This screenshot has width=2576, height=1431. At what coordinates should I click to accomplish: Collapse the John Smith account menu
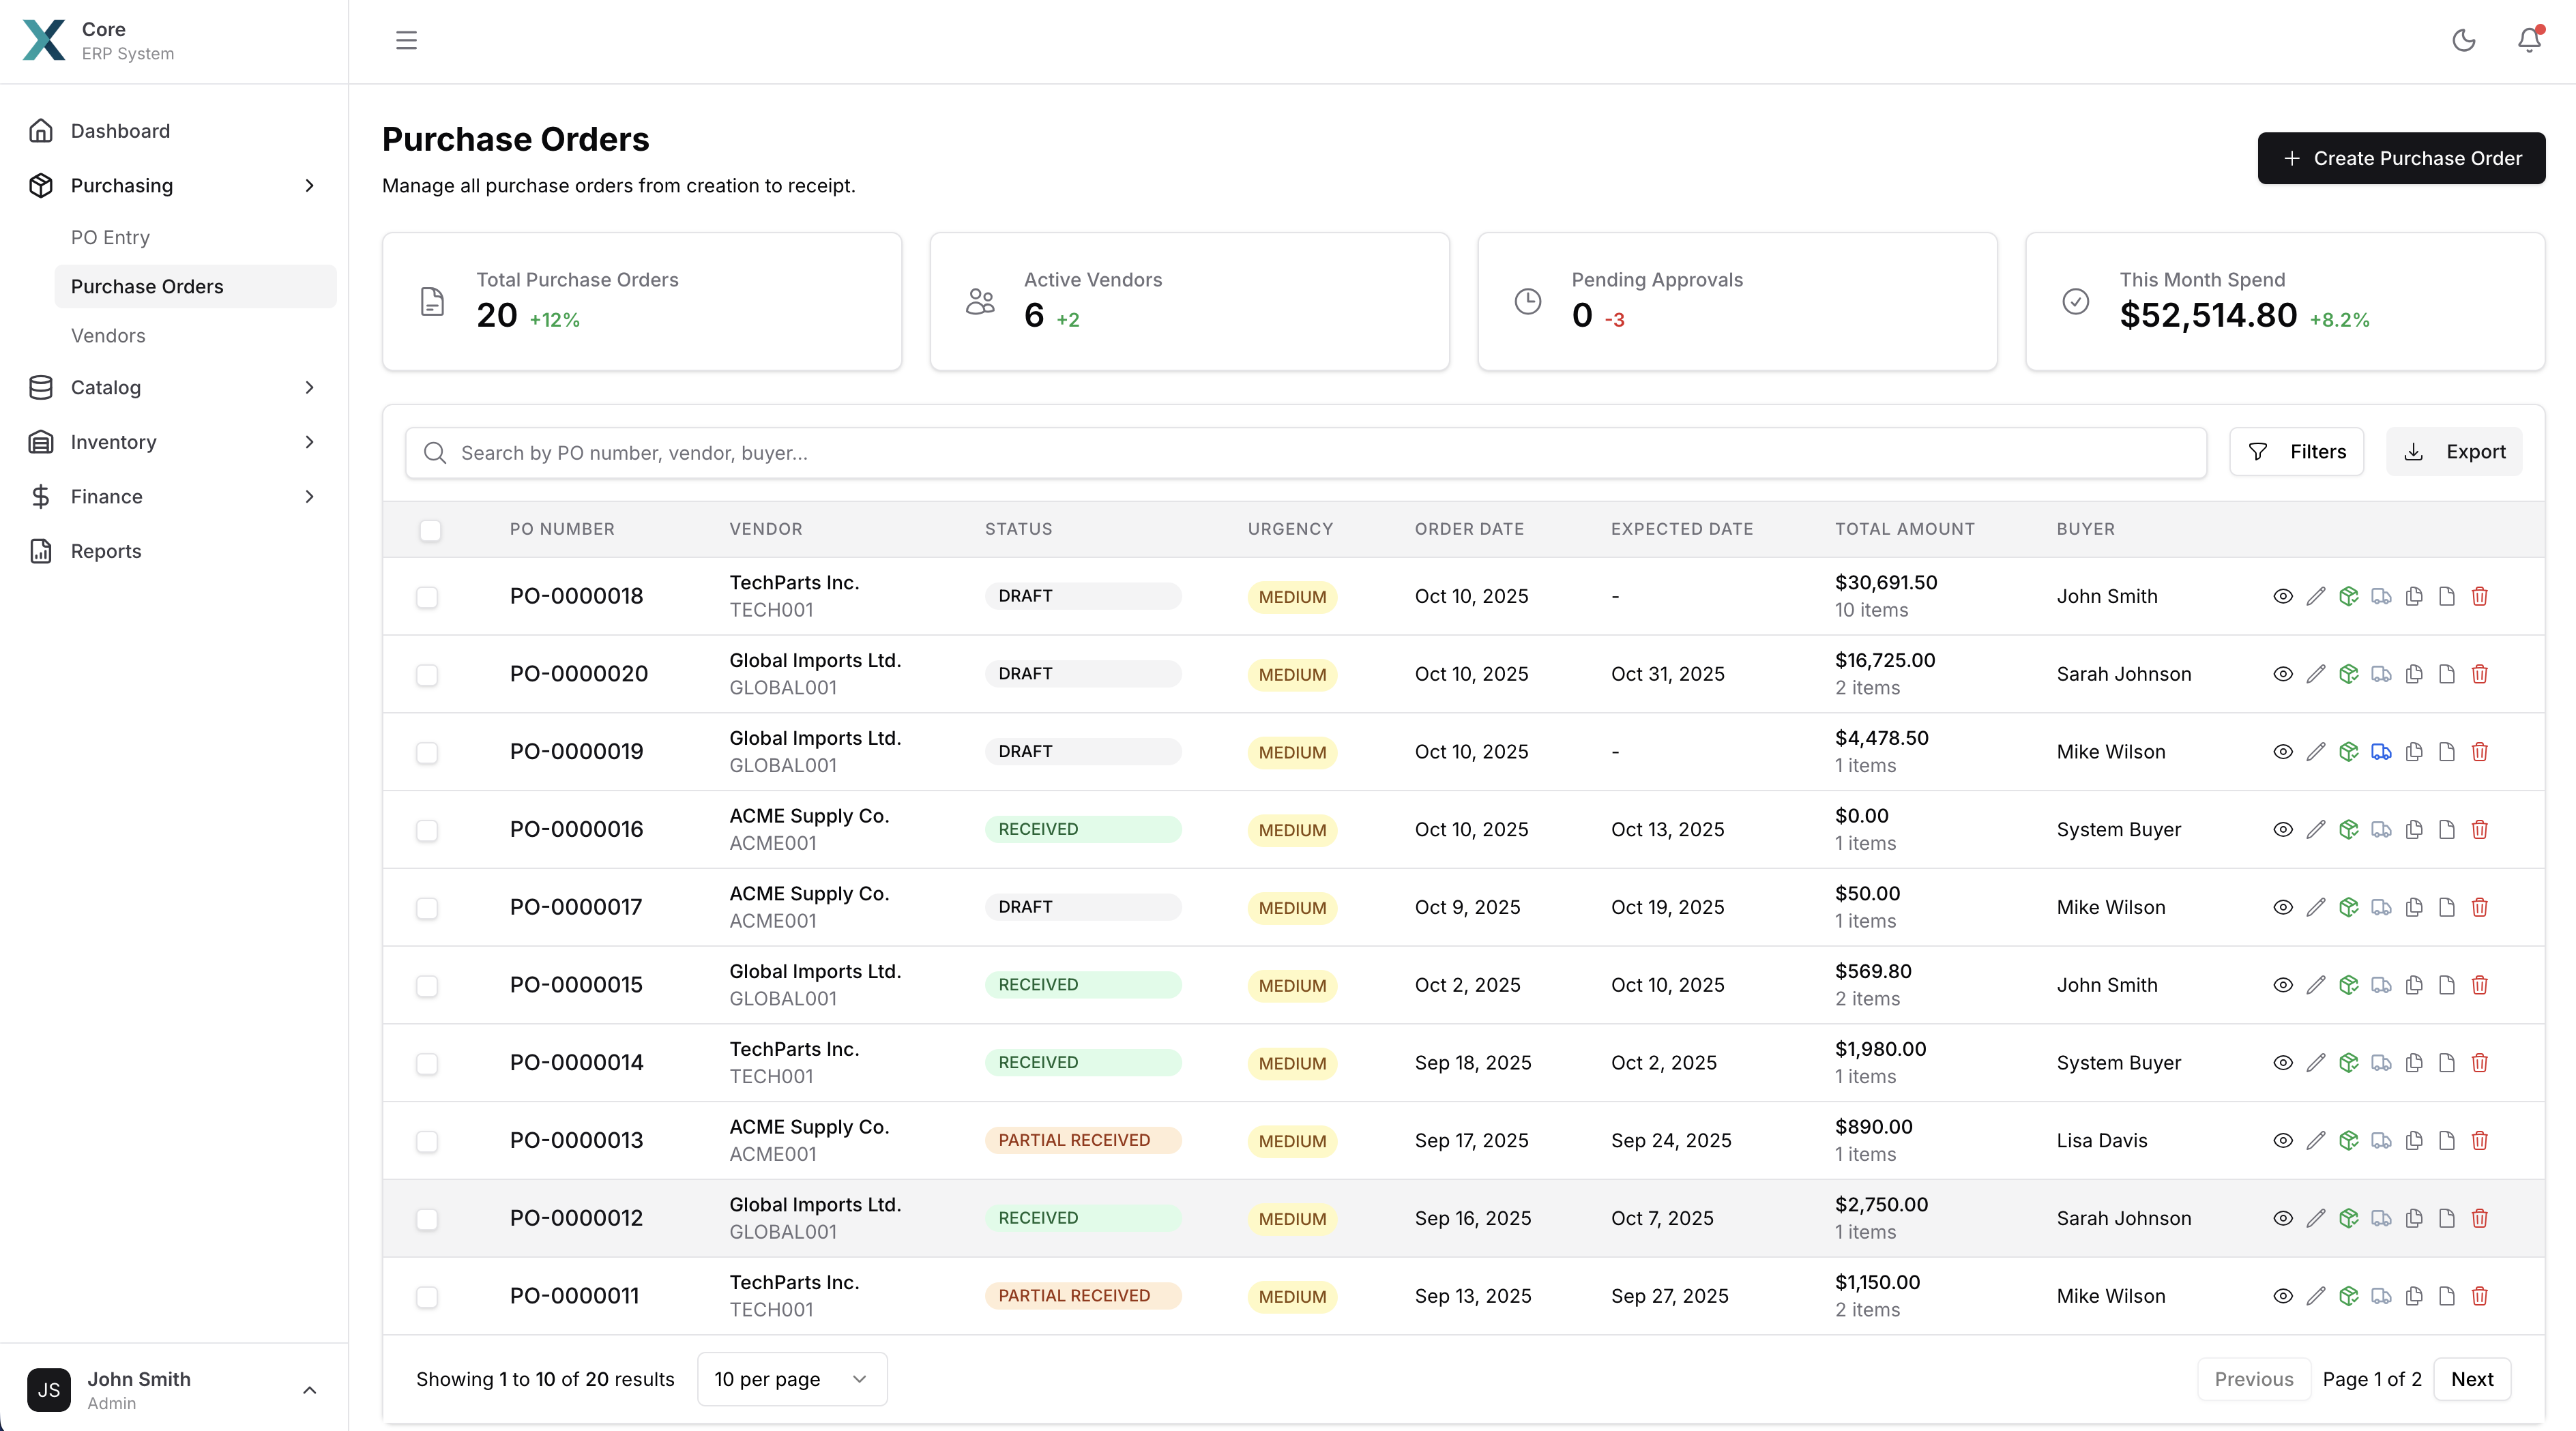309,1390
